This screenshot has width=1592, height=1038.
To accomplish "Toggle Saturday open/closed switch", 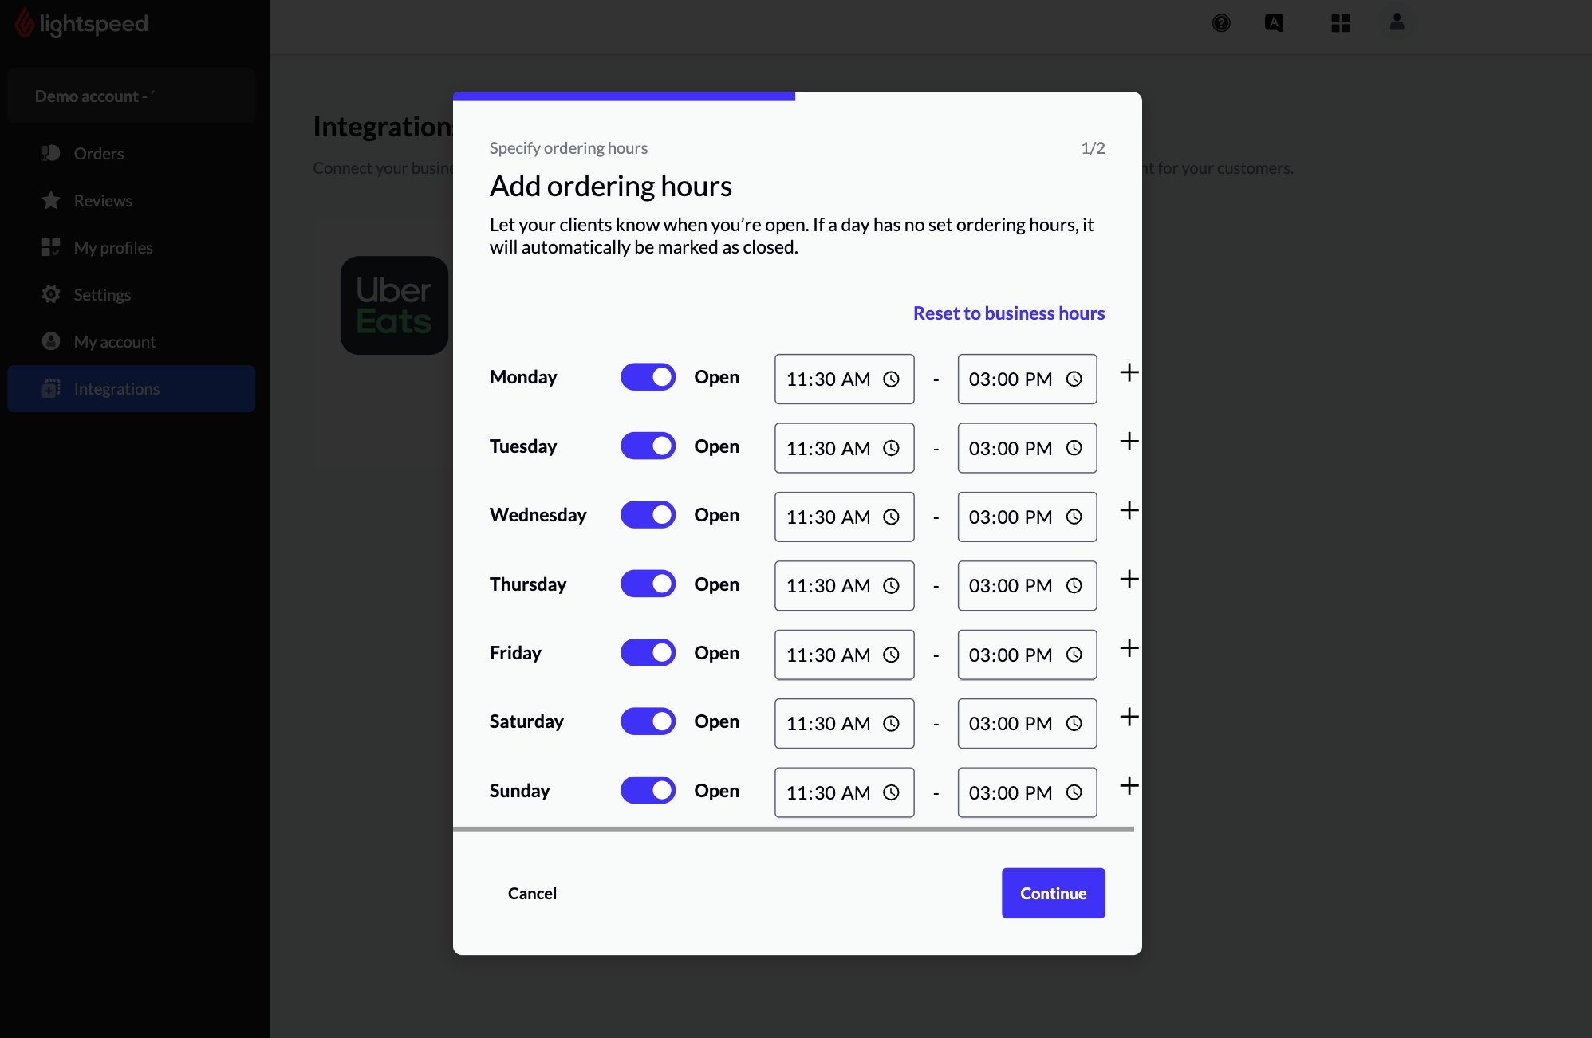I will point(648,721).
